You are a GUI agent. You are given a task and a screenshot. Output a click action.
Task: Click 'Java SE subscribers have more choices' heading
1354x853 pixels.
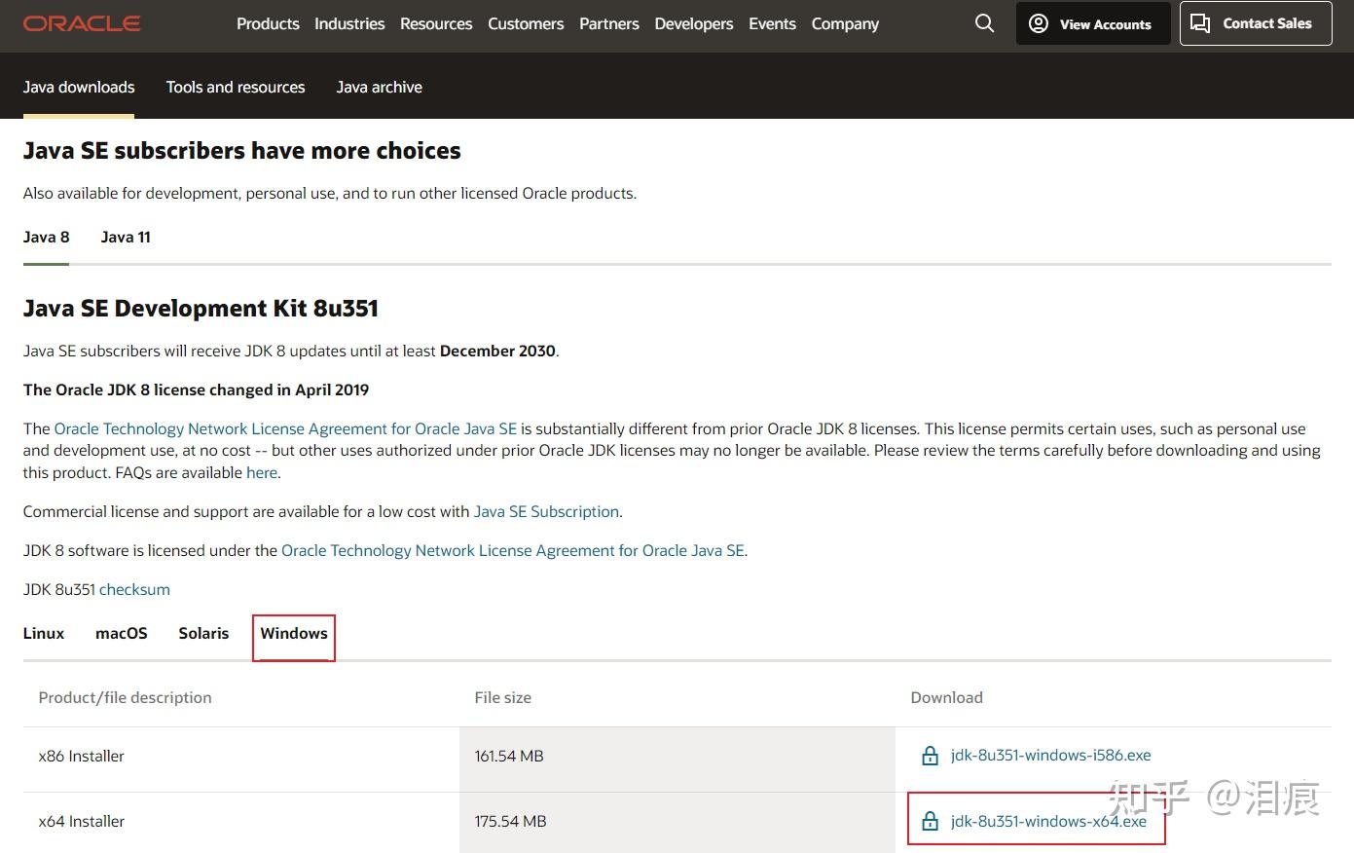pos(242,151)
